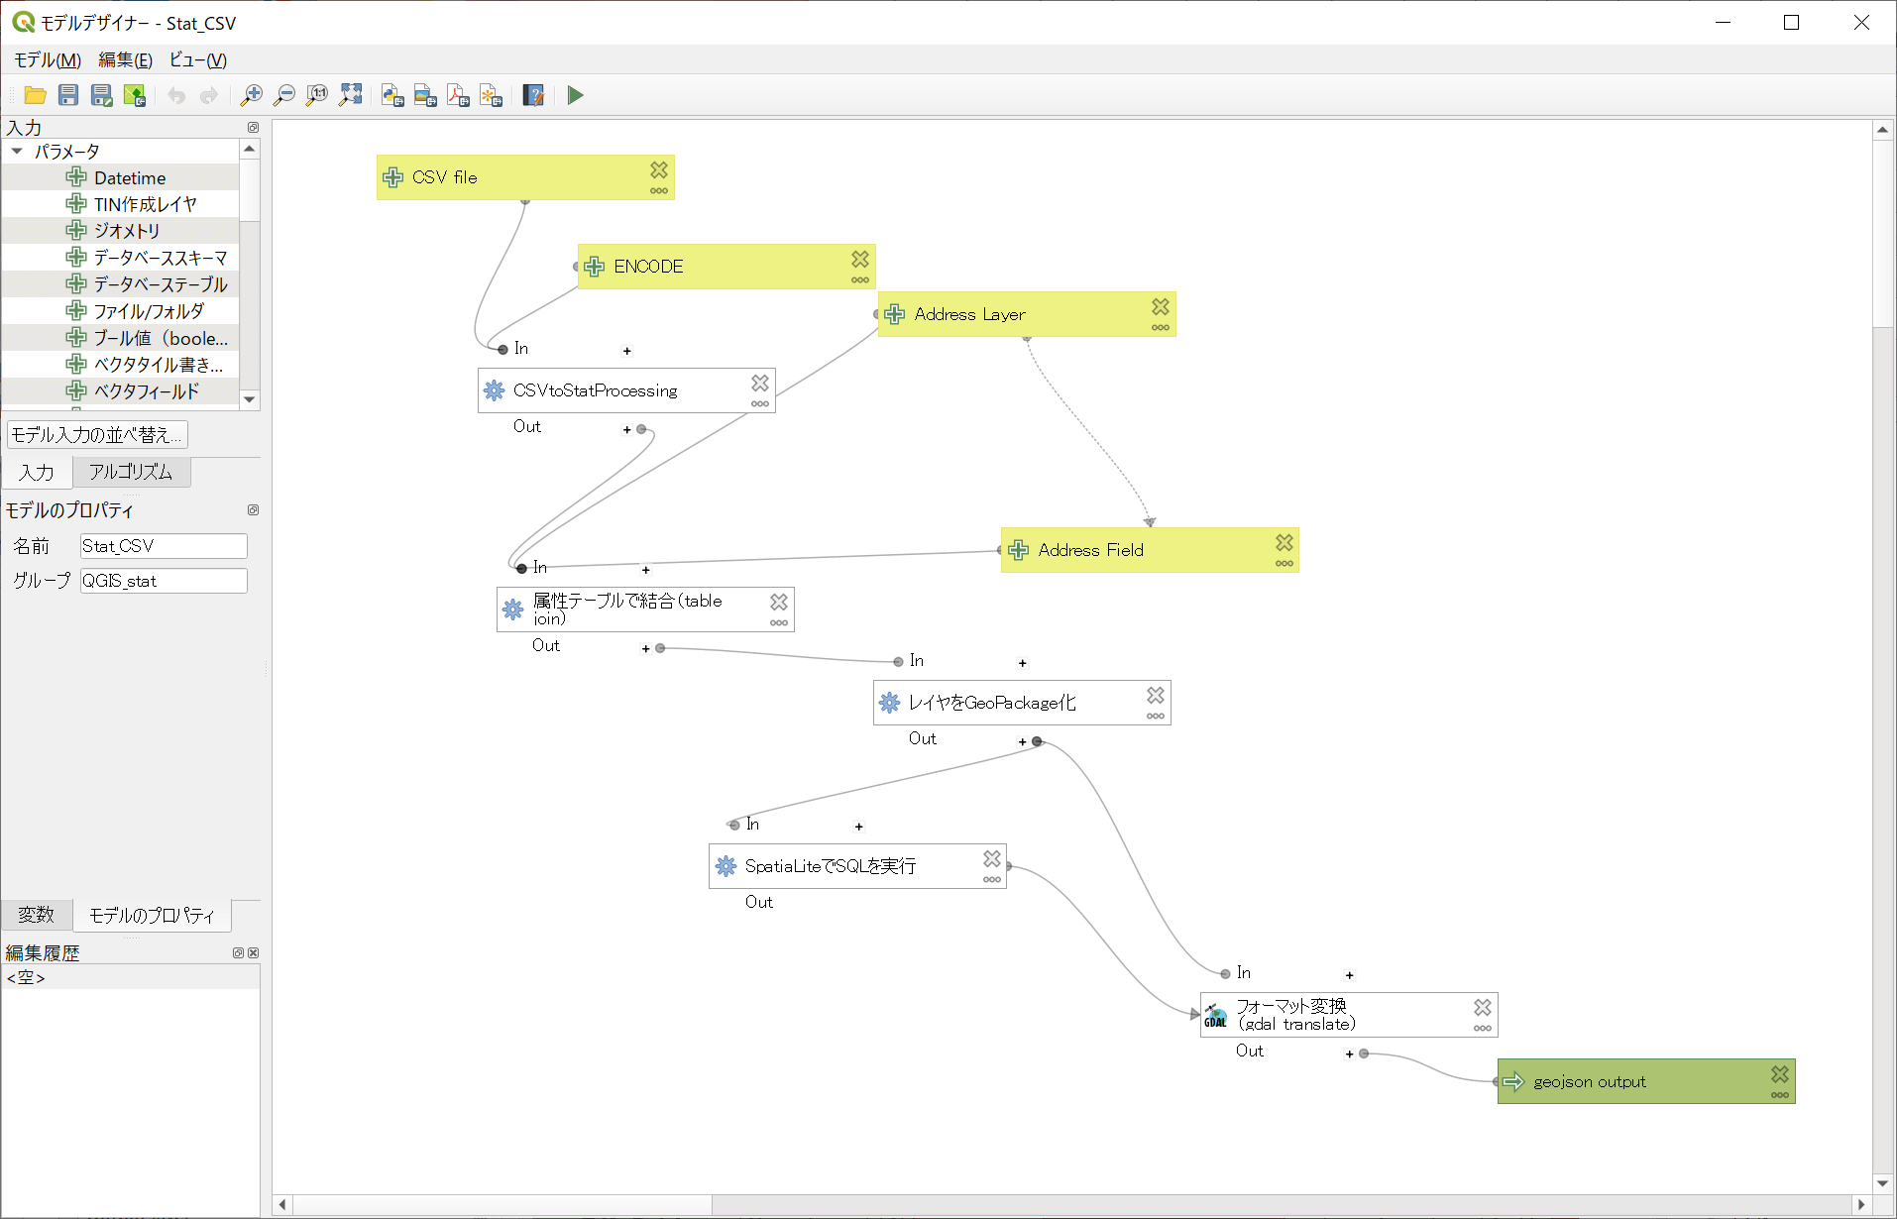The width and height of the screenshot is (1897, 1219).
Task: Reset zoom to 1:1
Action: click(x=317, y=95)
